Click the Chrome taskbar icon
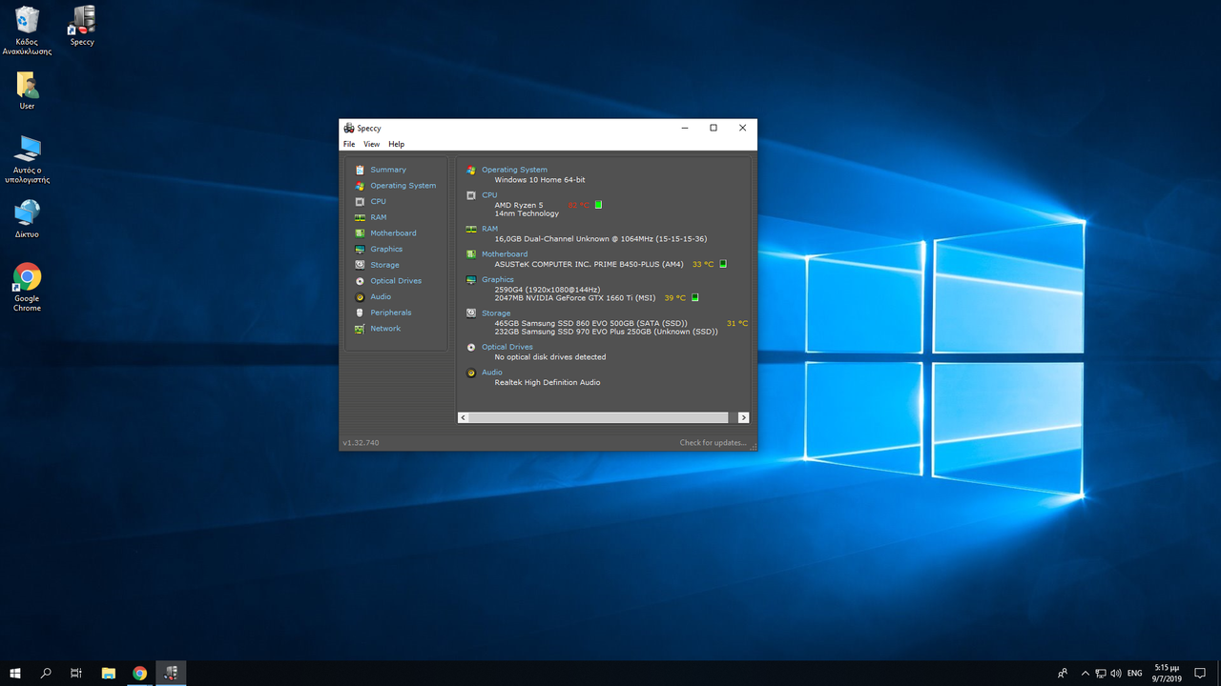Viewport: 1221px width, 686px height. pos(139,673)
